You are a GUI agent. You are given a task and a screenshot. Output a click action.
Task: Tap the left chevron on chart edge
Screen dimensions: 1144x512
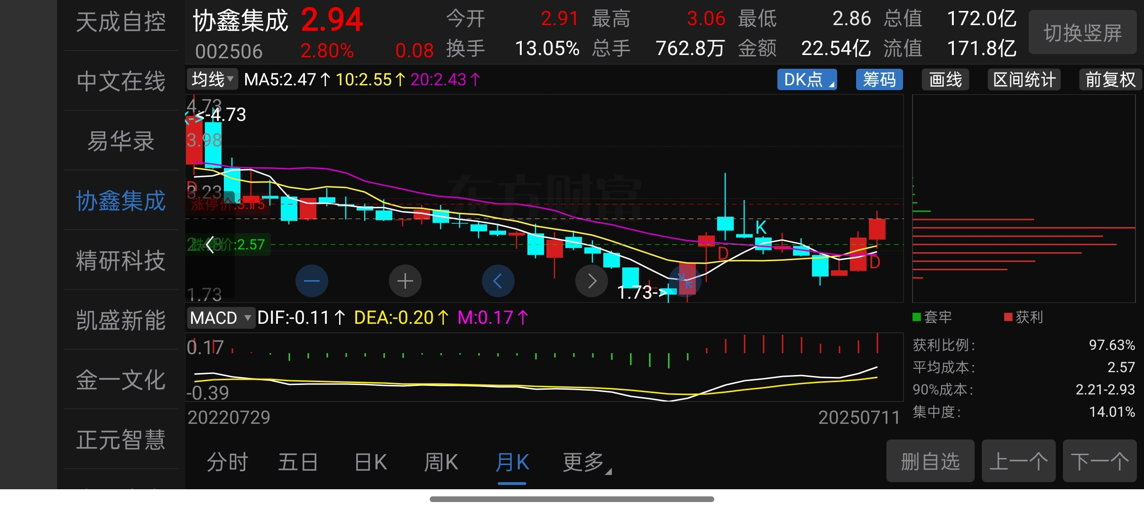(210, 245)
